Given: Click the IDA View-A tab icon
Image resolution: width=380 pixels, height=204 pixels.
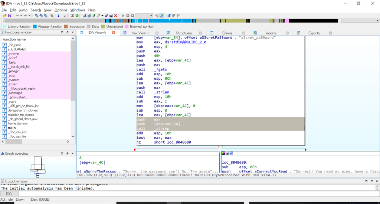Looking at the screenshot, I should [82, 33].
